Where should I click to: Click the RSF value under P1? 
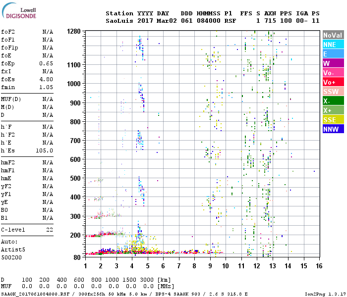pos(230,21)
